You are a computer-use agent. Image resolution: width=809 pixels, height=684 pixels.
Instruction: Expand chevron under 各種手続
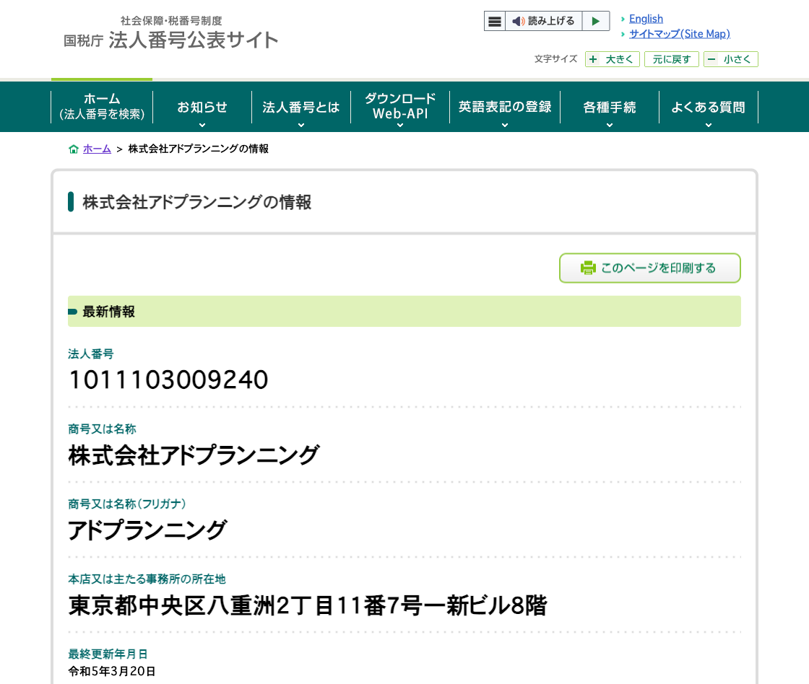(610, 126)
